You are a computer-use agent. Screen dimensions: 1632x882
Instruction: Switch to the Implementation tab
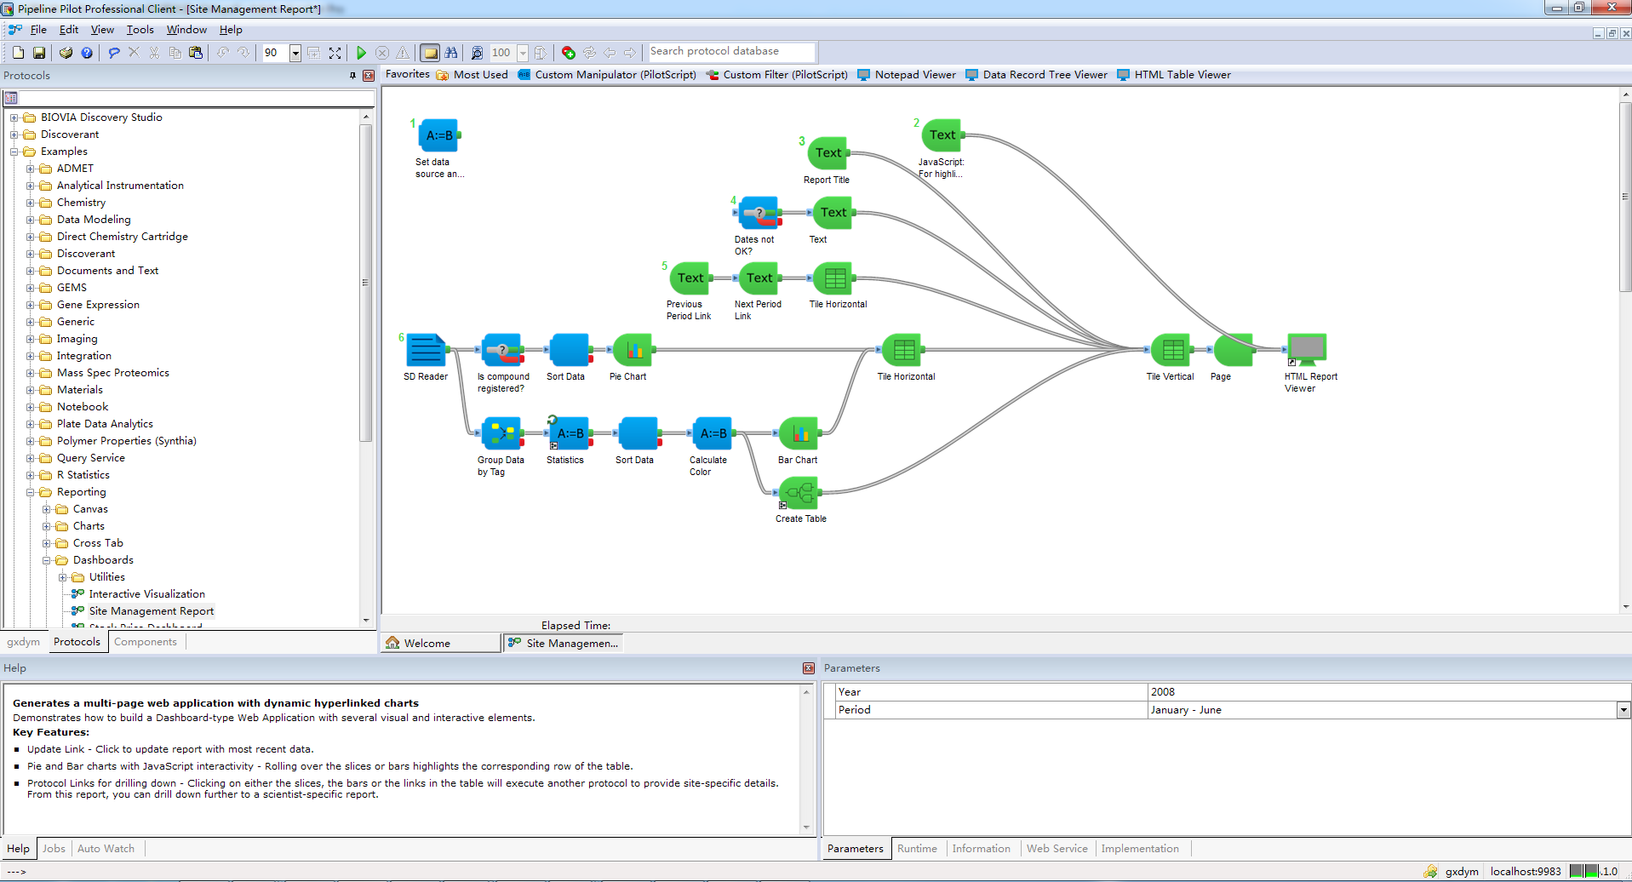(1140, 849)
